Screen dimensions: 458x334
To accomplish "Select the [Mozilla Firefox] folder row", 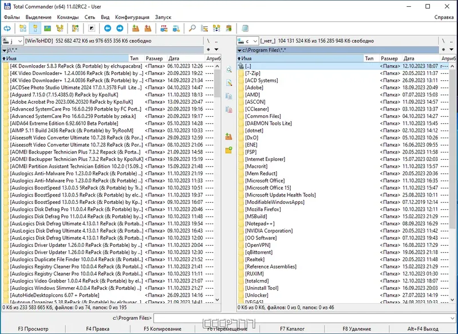I will (x=343, y=209).
